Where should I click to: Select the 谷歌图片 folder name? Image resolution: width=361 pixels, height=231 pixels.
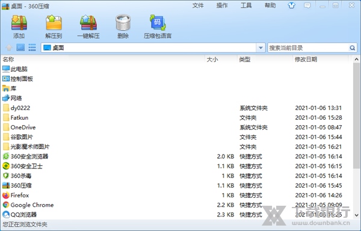tap(22, 137)
